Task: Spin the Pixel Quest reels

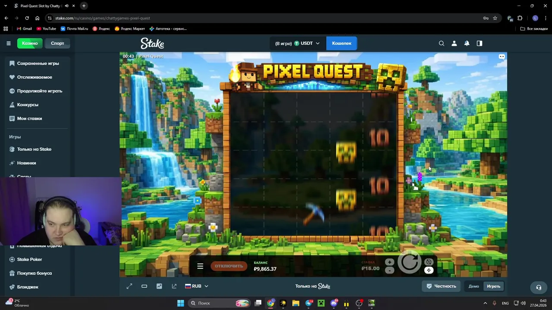Action: coord(409,262)
